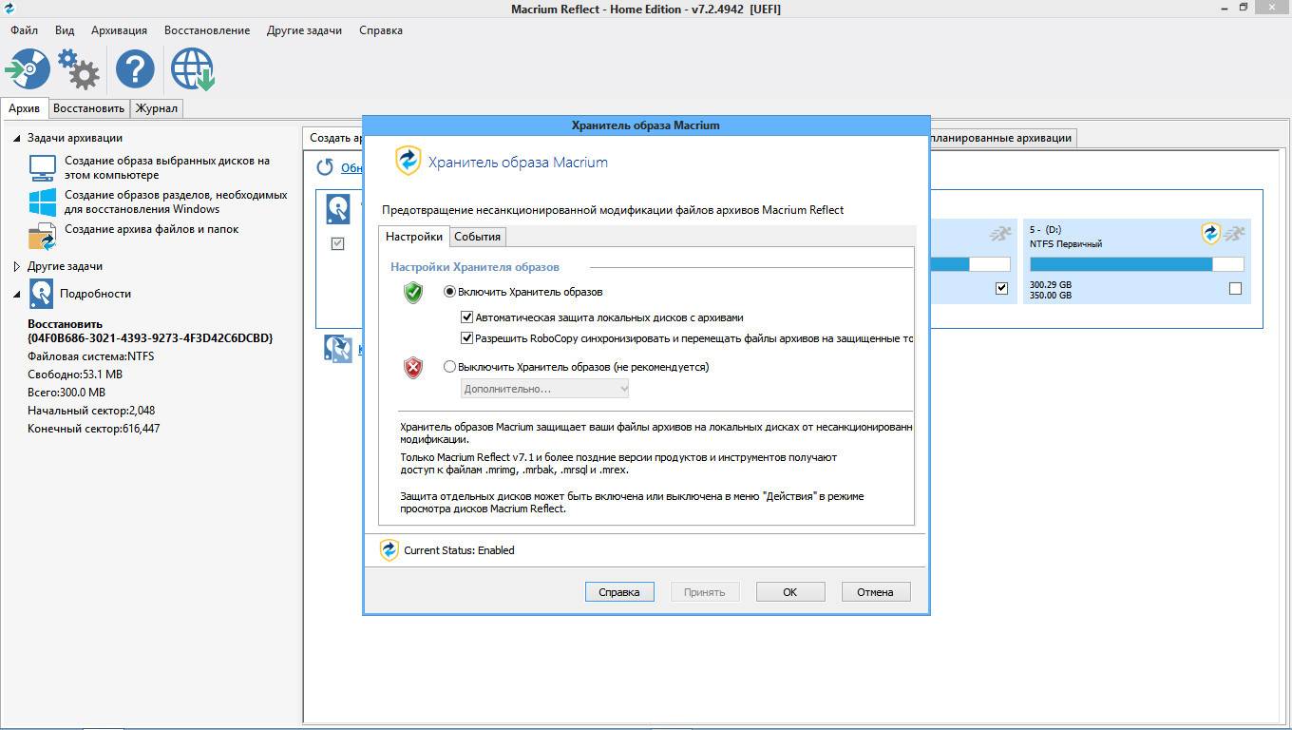Select radio Выключить Хранитель образов

[x=450, y=367]
